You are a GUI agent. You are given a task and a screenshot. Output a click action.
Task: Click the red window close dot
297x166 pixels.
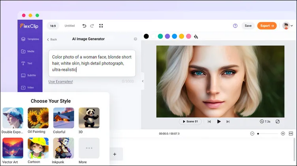coord(24,15)
